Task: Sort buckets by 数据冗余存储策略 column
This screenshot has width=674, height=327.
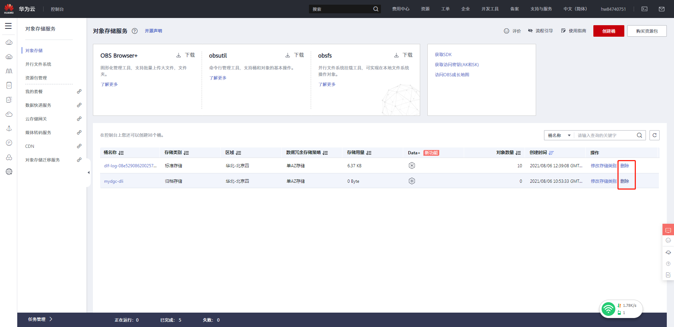Action: tap(325, 153)
